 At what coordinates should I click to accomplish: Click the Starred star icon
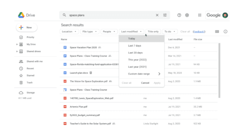(x=21, y=75)
